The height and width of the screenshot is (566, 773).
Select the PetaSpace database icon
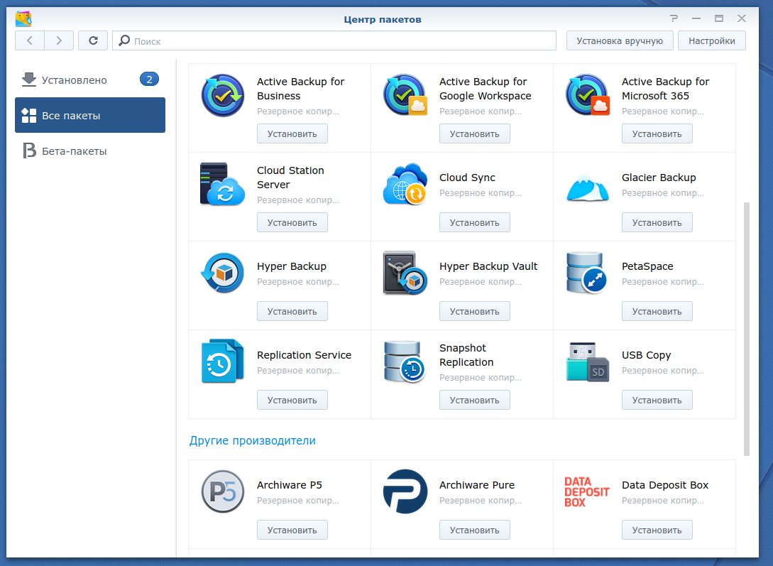586,273
